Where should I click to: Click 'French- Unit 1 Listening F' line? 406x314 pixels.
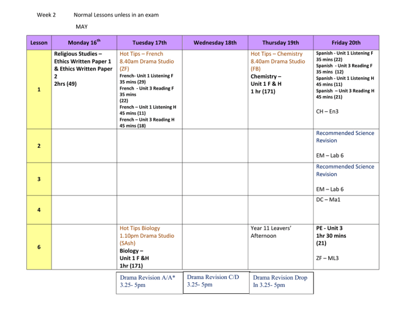pyautogui.click(x=146, y=76)
